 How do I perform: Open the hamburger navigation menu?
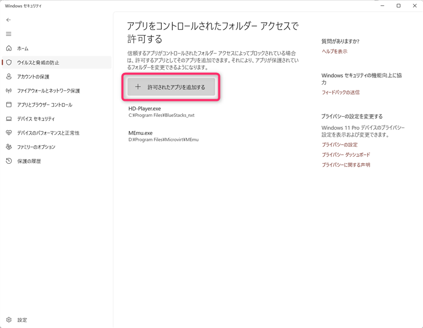coord(8,34)
